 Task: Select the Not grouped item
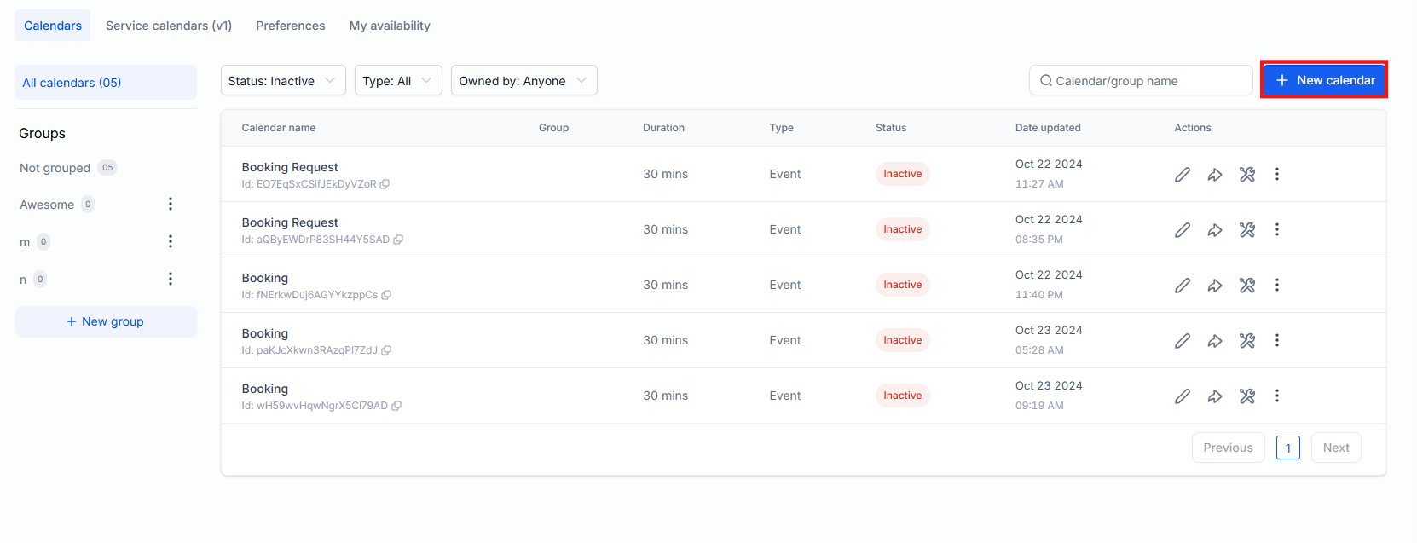point(55,168)
